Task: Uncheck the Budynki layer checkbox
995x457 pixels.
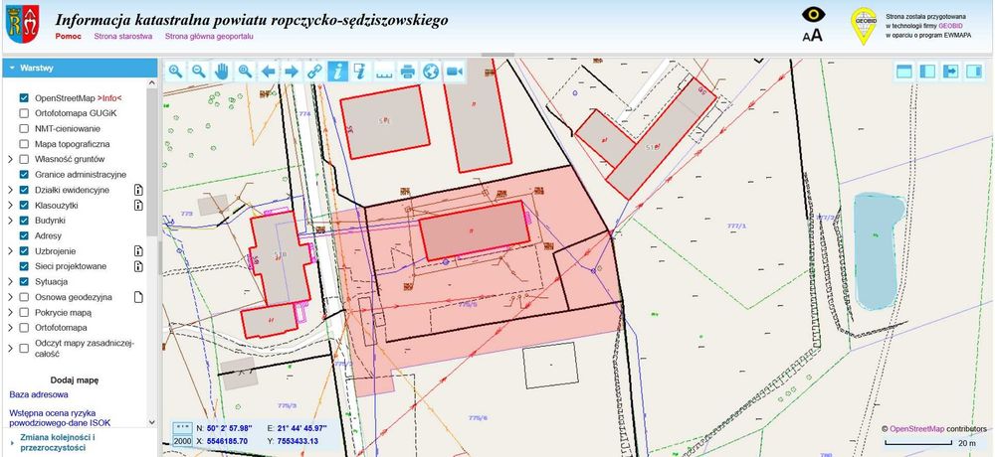Action: point(24,221)
